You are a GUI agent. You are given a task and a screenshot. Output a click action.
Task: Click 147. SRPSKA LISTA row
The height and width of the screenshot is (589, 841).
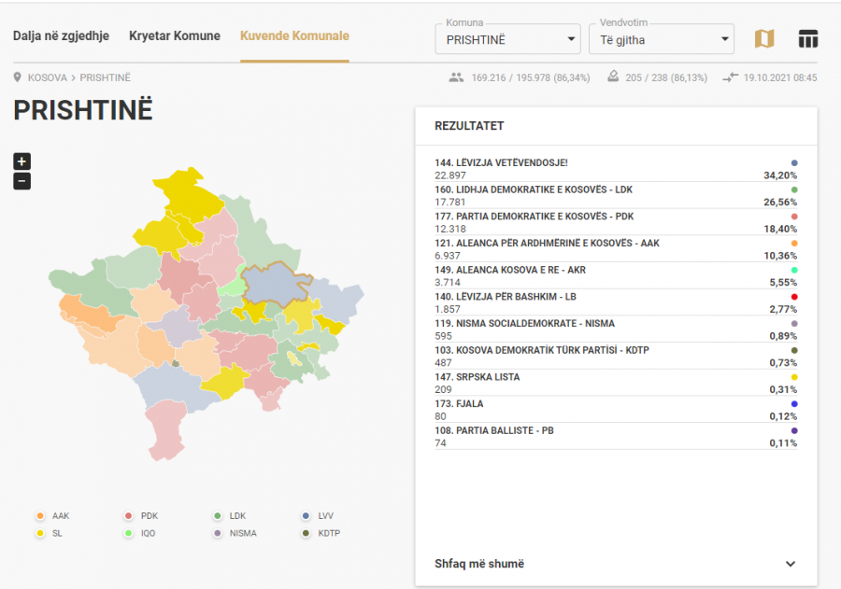coord(616,384)
